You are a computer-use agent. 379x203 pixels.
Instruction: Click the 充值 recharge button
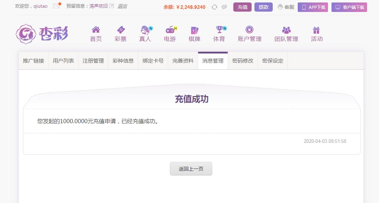click(x=242, y=7)
